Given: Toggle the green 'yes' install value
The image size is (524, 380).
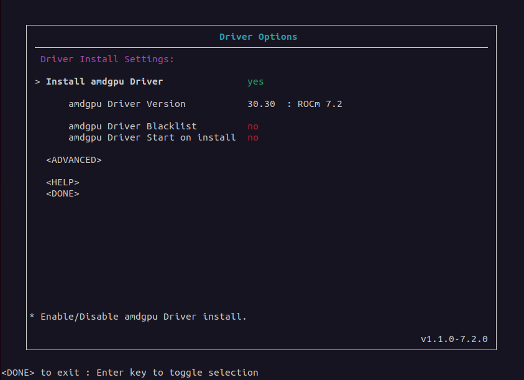Looking at the screenshot, I should [255, 81].
